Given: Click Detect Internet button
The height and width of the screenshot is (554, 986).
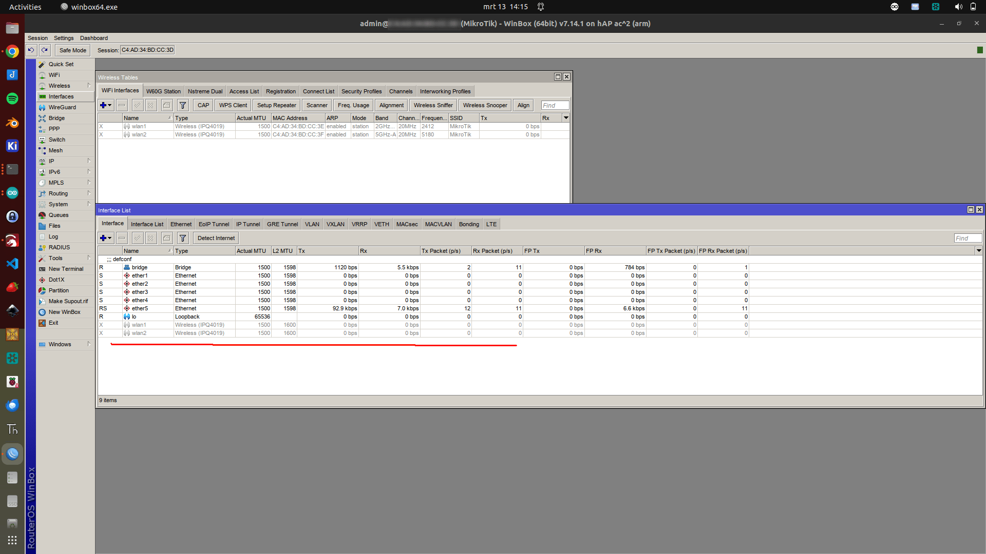Looking at the screenshot, I should [x=216, y=238].
